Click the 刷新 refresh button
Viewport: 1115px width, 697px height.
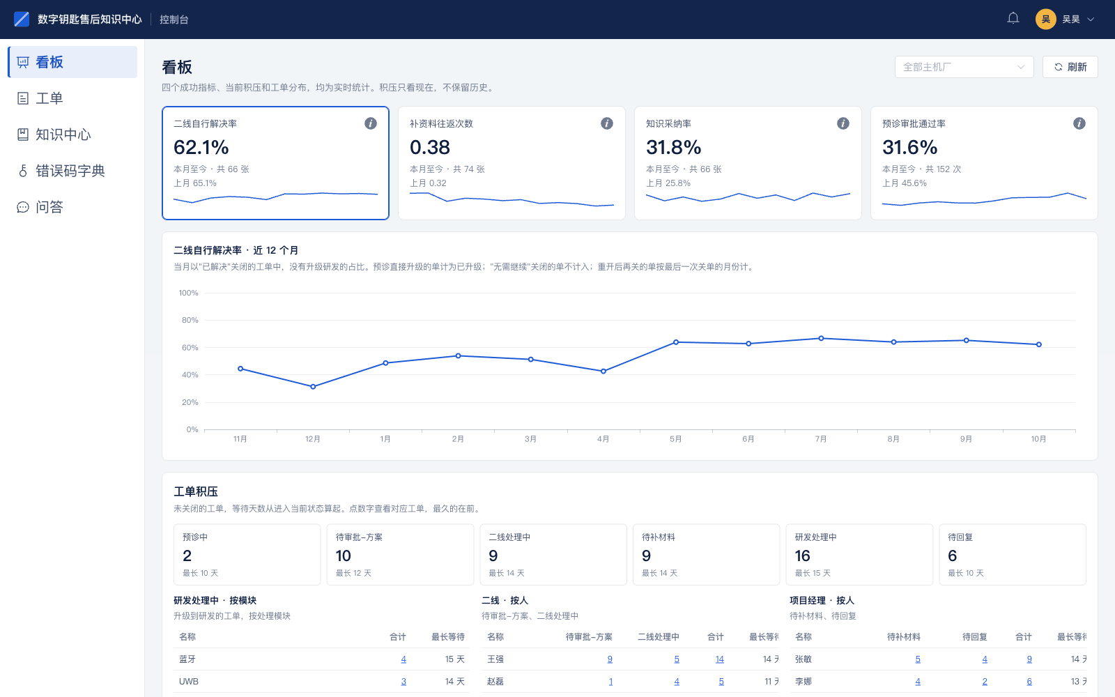click(x=1070, y=67)
